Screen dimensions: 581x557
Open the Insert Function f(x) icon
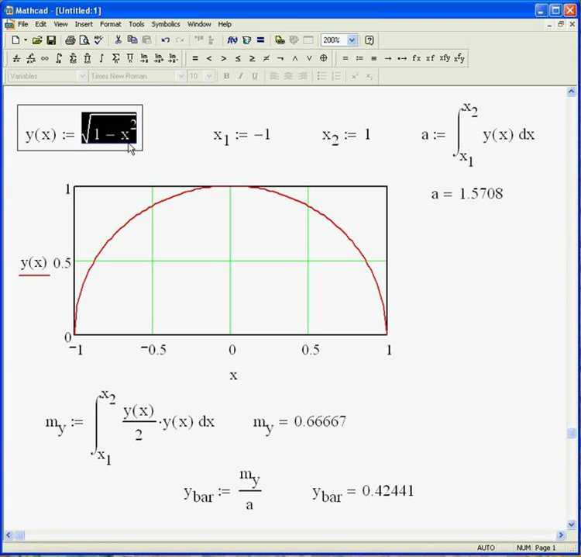(x=232, y=40)
